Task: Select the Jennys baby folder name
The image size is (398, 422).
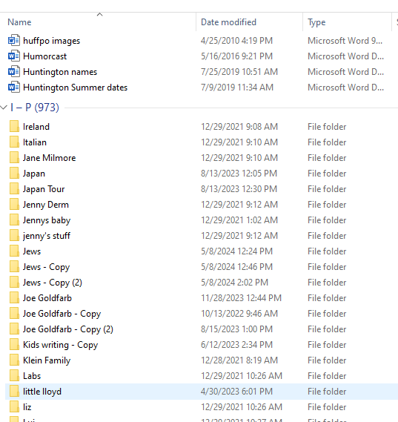Action: (47, 220)
